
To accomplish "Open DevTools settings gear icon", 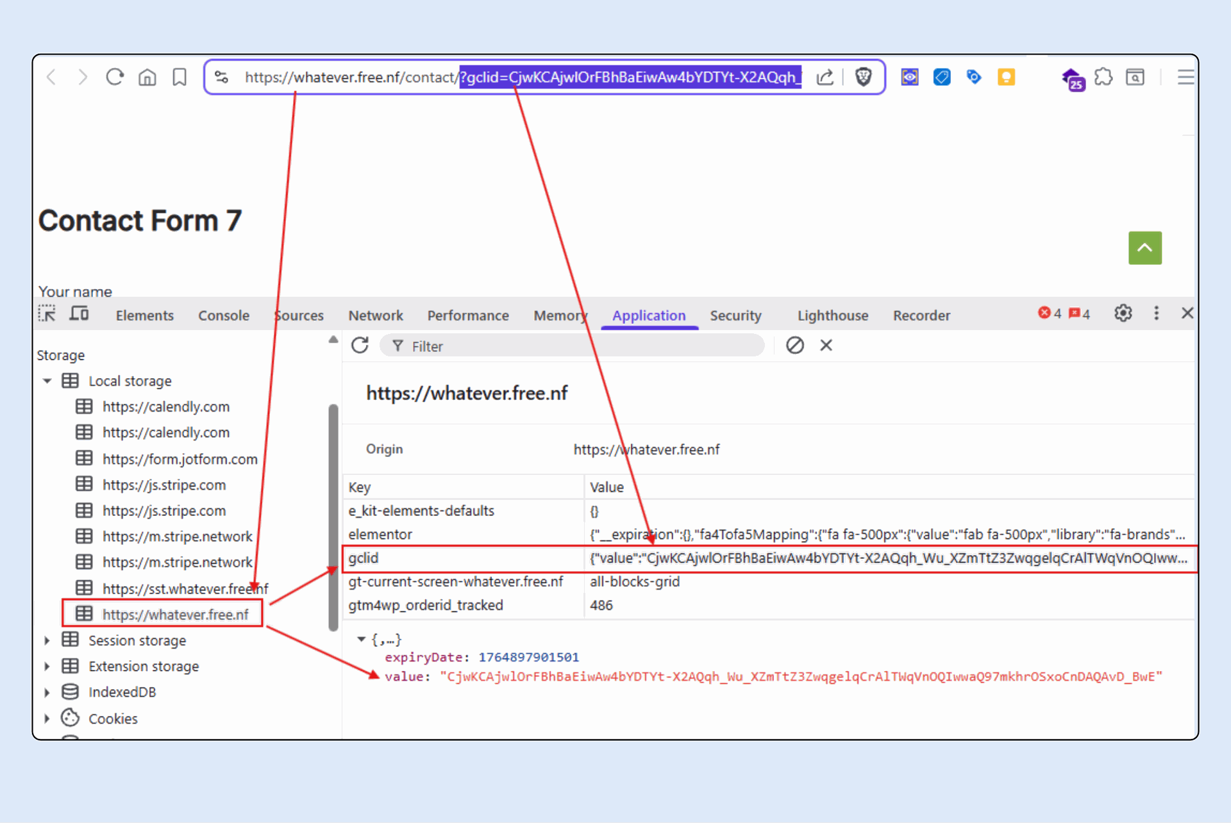I will pyautogui.click(x=1123, y=313).
